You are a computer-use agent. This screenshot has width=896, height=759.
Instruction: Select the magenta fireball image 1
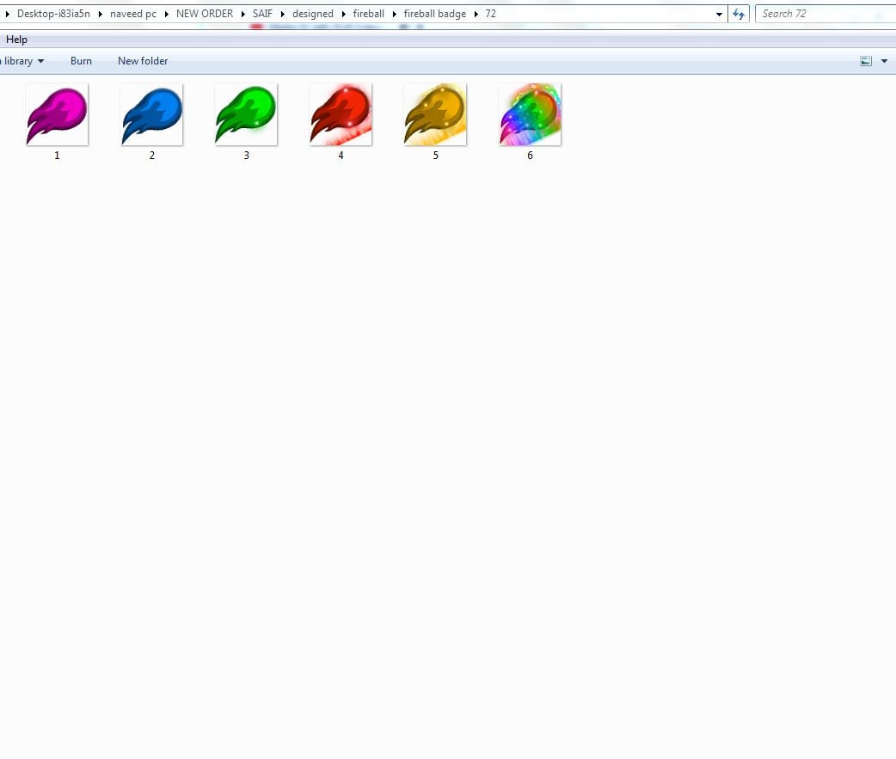(57, 114)
